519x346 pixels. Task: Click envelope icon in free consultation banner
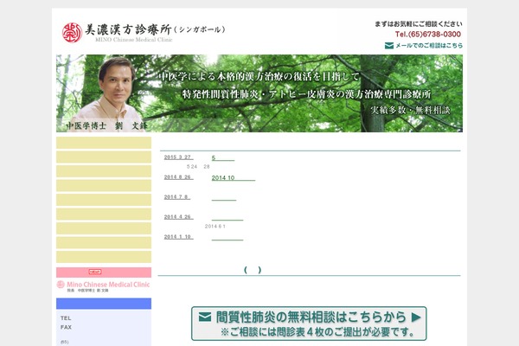click(x=205, y=317)
